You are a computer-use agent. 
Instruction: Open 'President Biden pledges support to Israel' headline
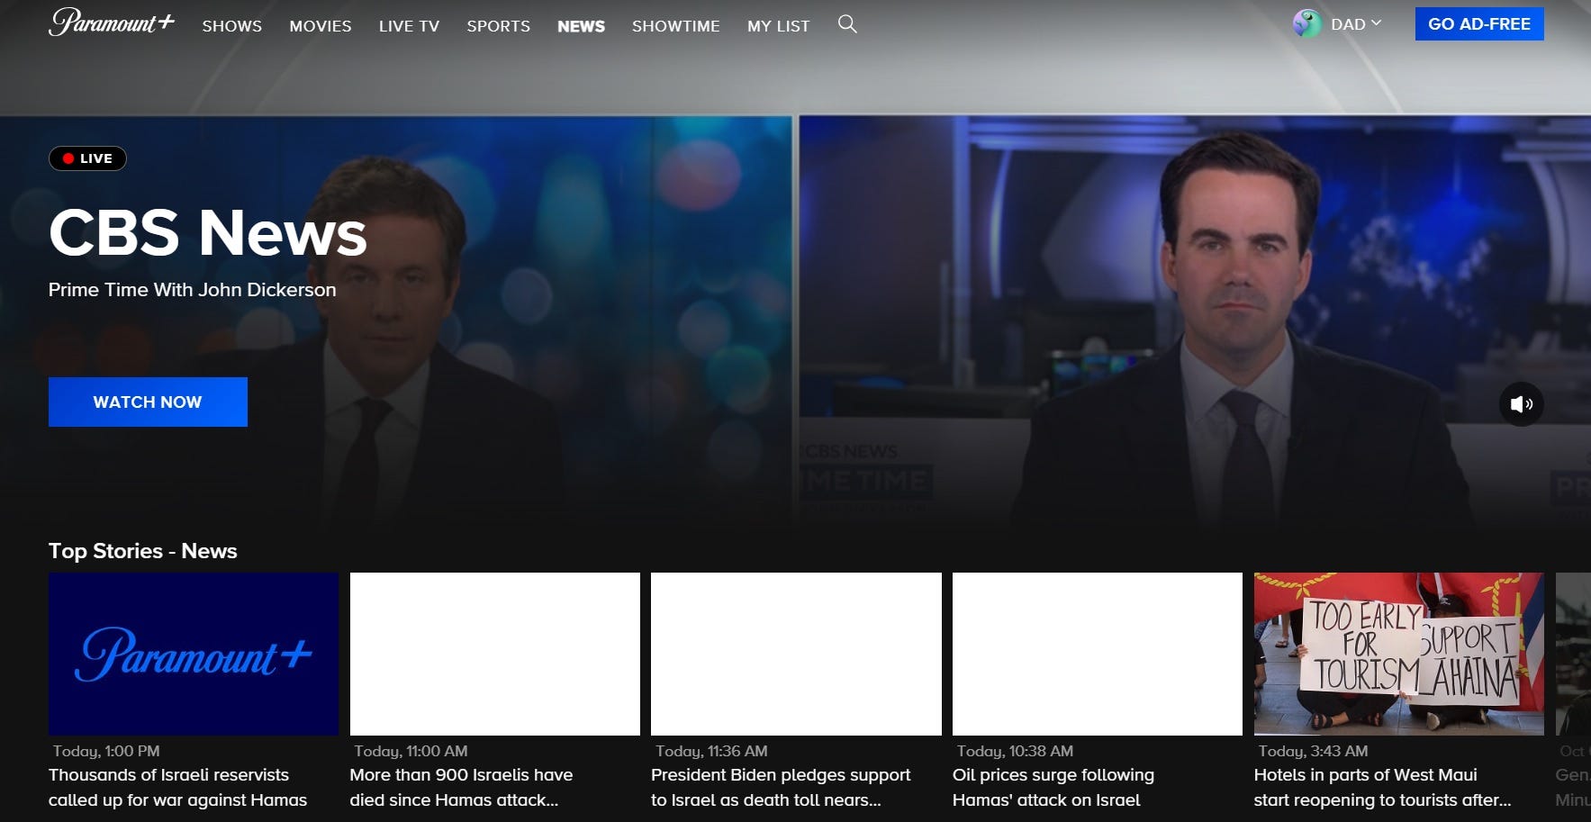781,787
